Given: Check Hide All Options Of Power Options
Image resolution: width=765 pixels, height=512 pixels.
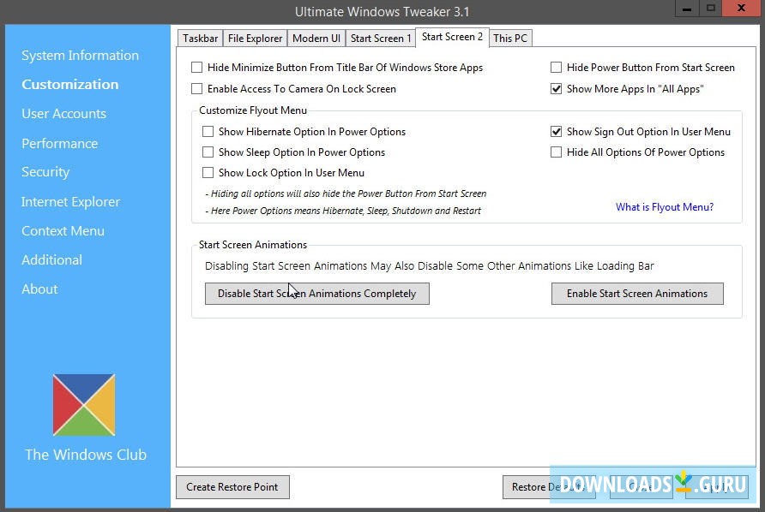Looking at the screenshot, I should pos(557,152).
